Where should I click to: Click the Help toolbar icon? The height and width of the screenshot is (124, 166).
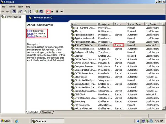coord(36,12)
